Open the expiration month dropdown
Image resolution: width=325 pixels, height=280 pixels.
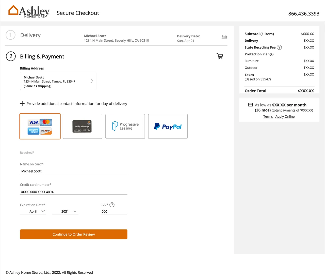33,211
